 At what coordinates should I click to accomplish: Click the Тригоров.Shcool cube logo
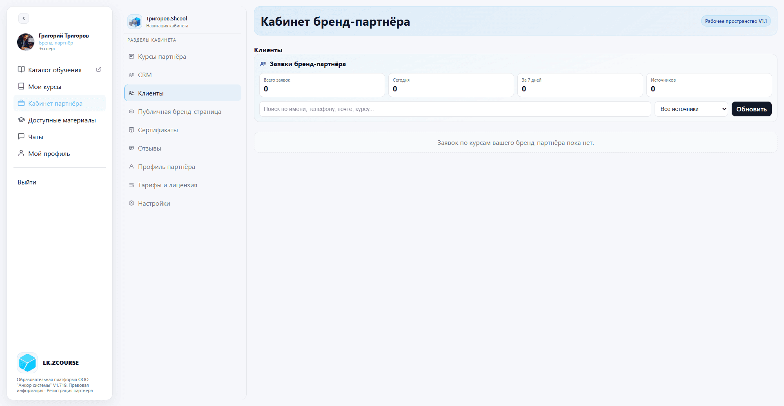pyautogui.click(x=135, y=21)
